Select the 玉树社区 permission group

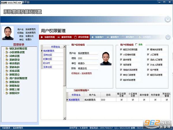[53, 55]
